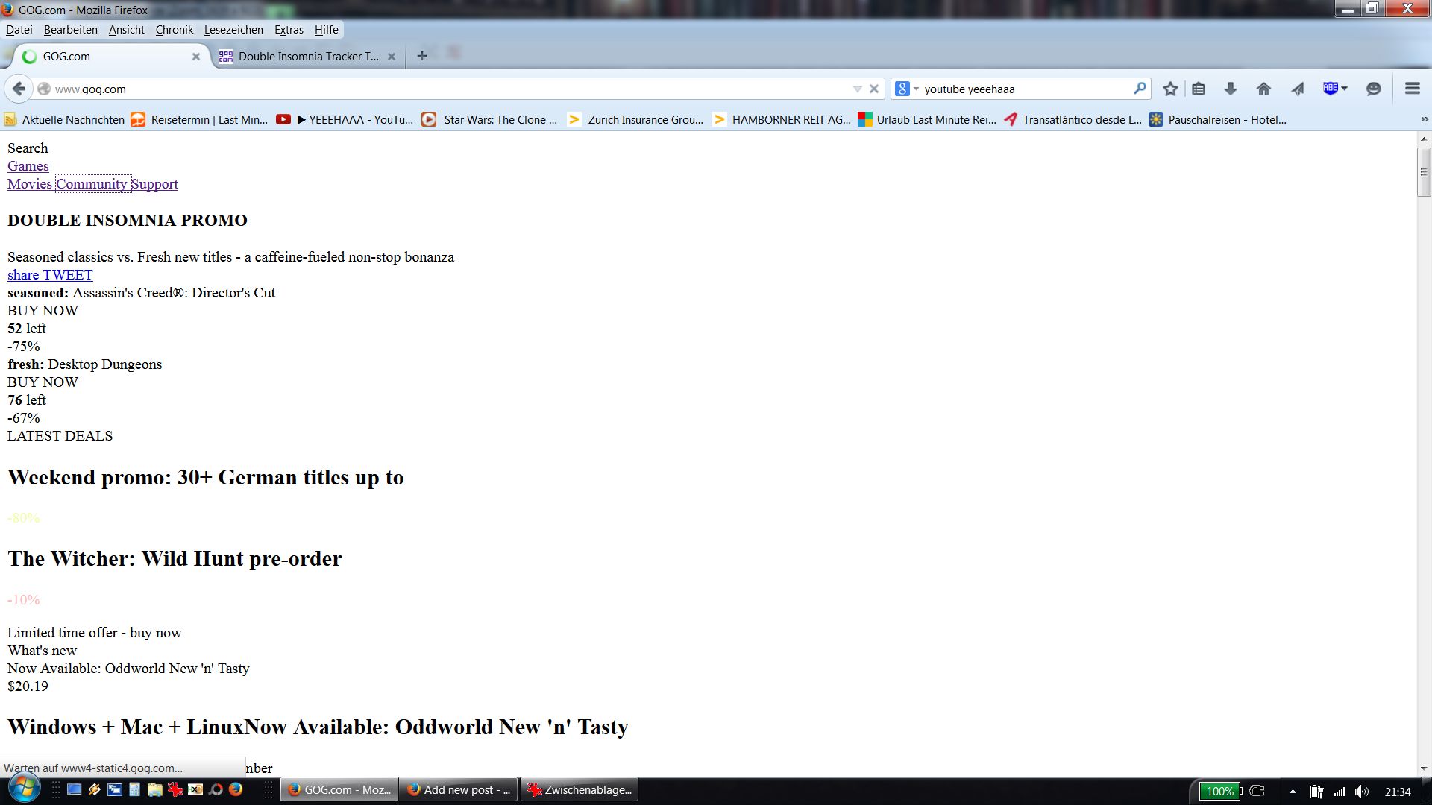The image size is (1432, 805).
Task: Bookmark this page with the star icon
Action: (x=1170, y=89)
